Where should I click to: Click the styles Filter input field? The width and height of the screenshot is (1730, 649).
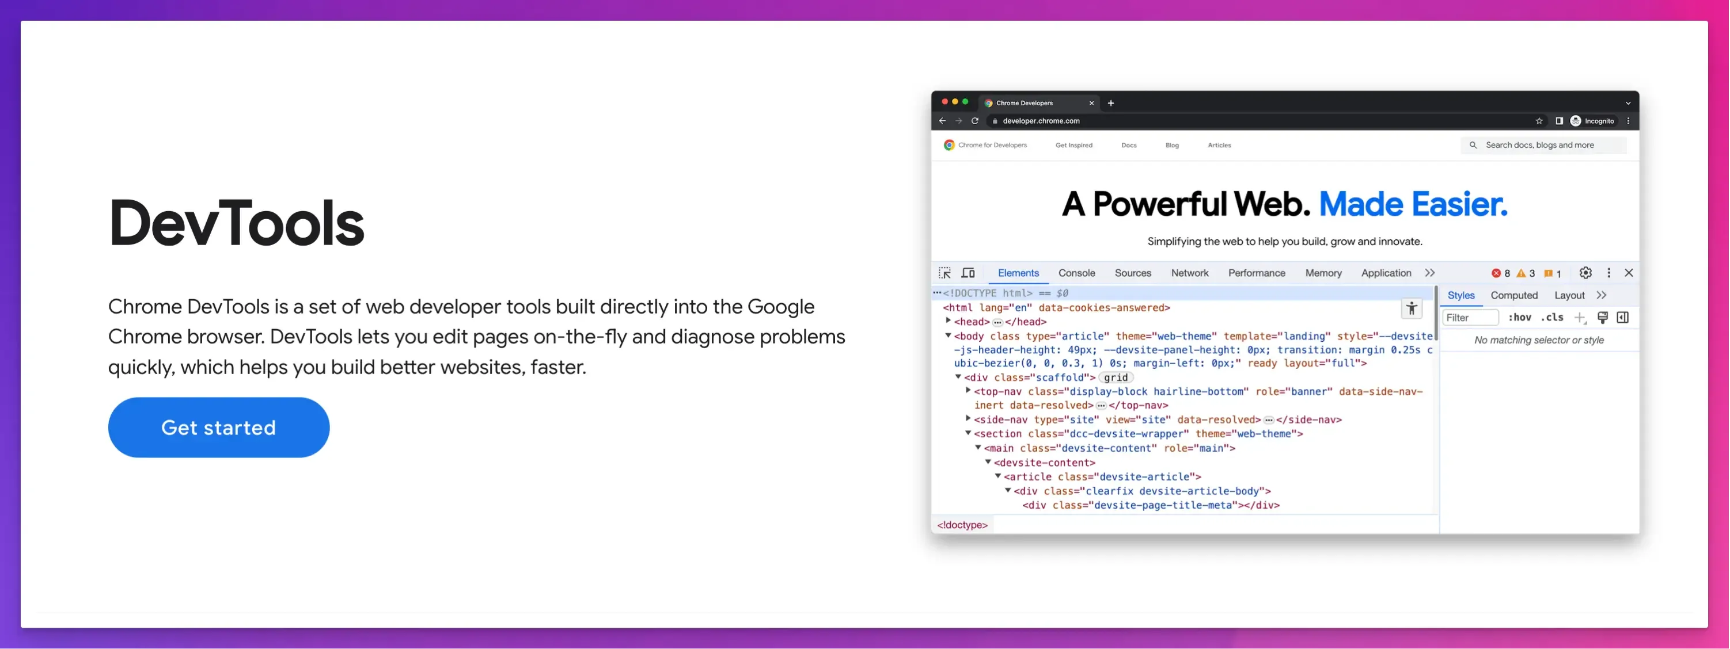coord(1470,318)
